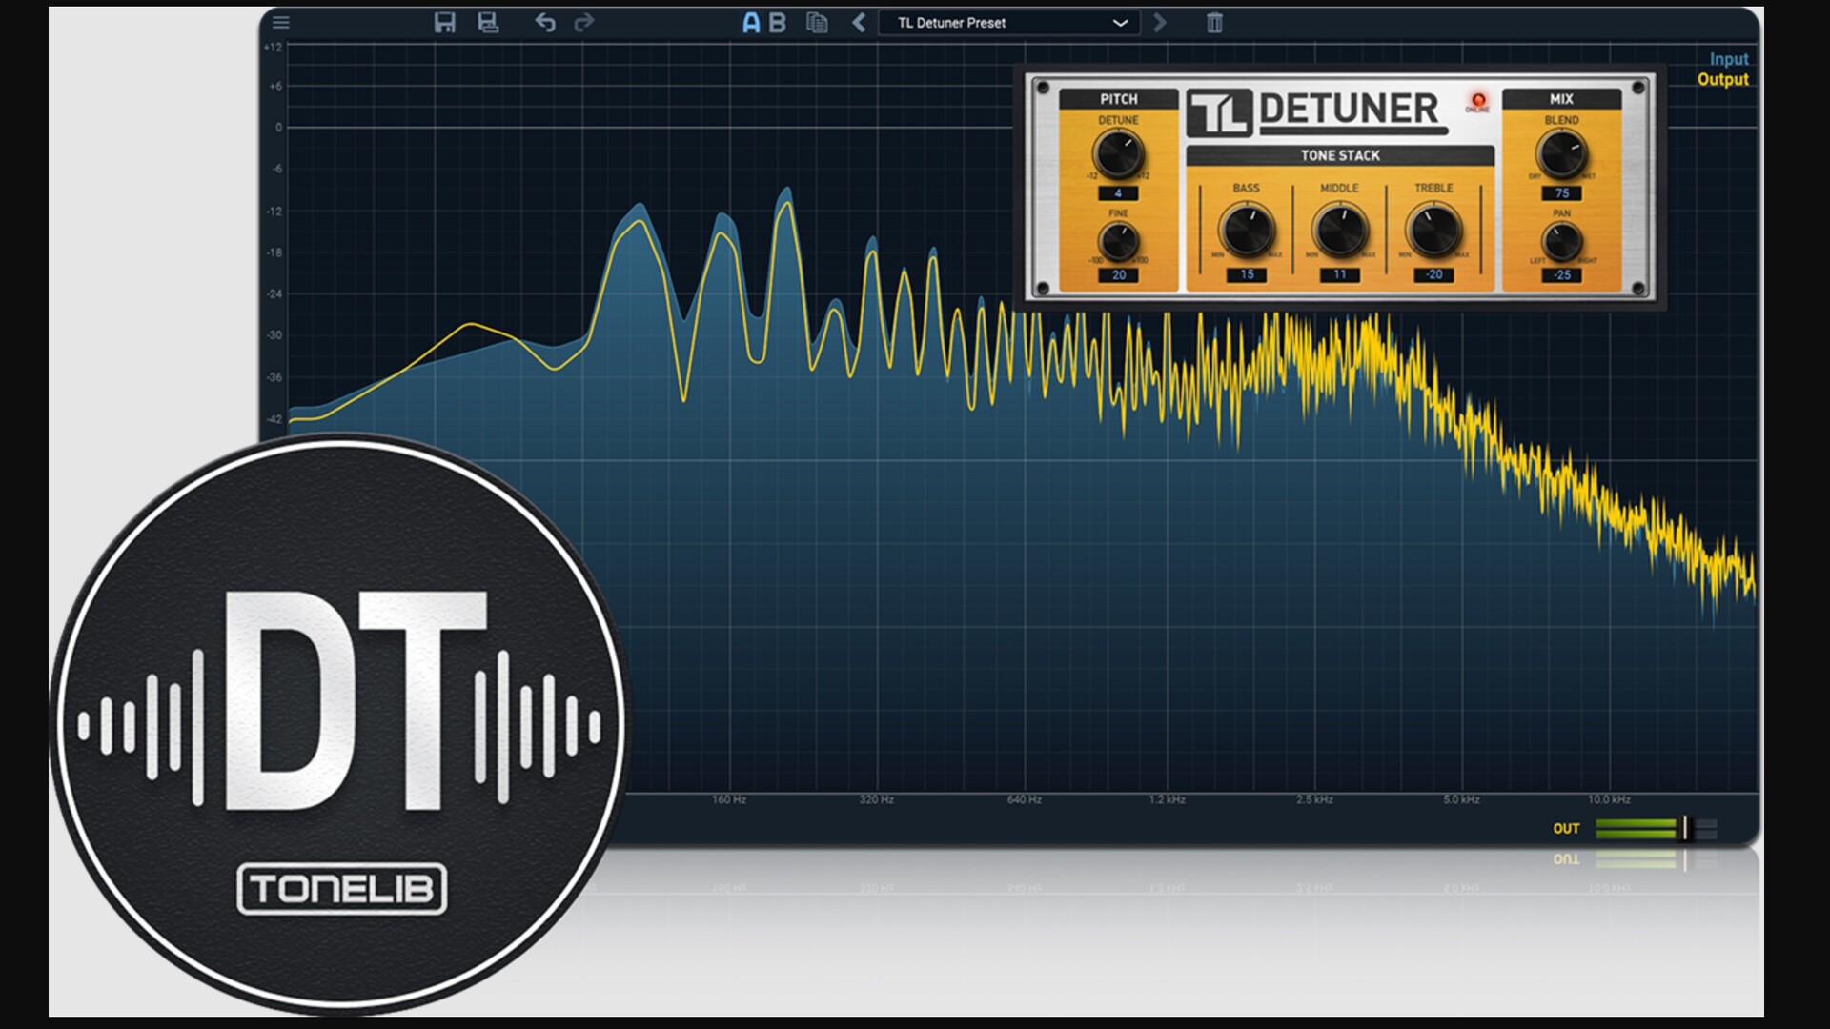Select the Fine value field showing 20
The height and width of the screenshot is (1029, 1830).
(x=1118, y=275)
